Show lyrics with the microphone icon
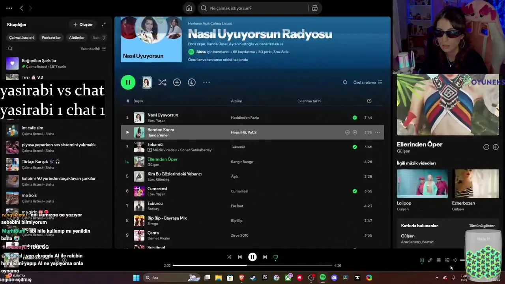Image resolution: width=505 pixels, height=284 pixels. pos(430,260)
